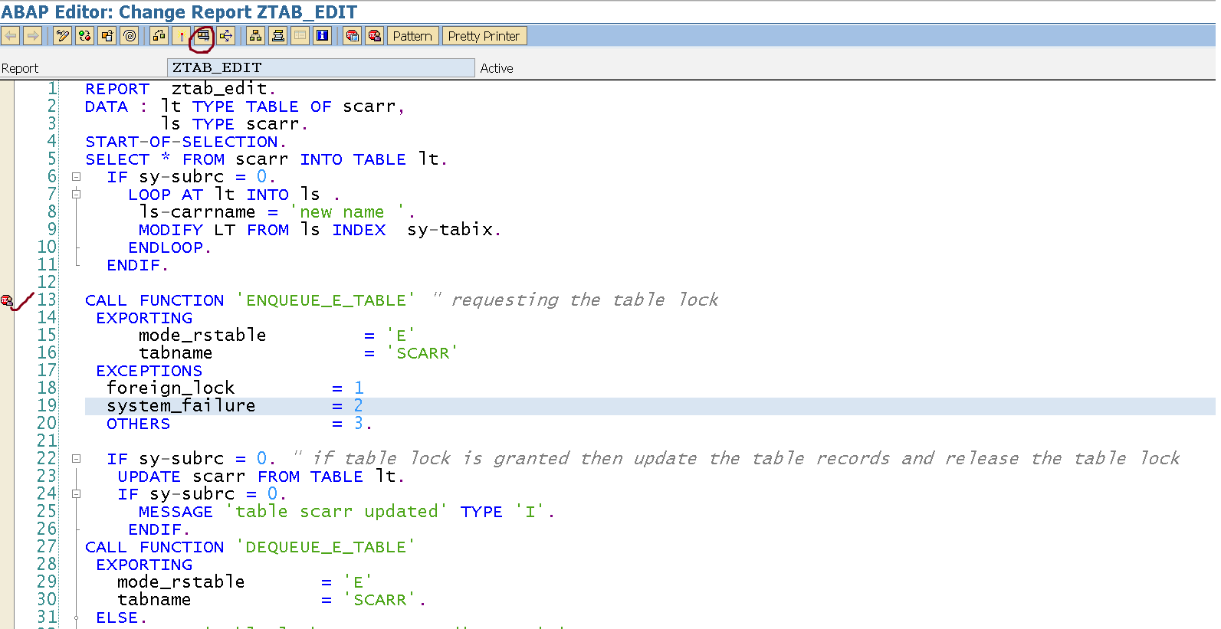Click 'OTHERS' on line 20

pos(139,424)
